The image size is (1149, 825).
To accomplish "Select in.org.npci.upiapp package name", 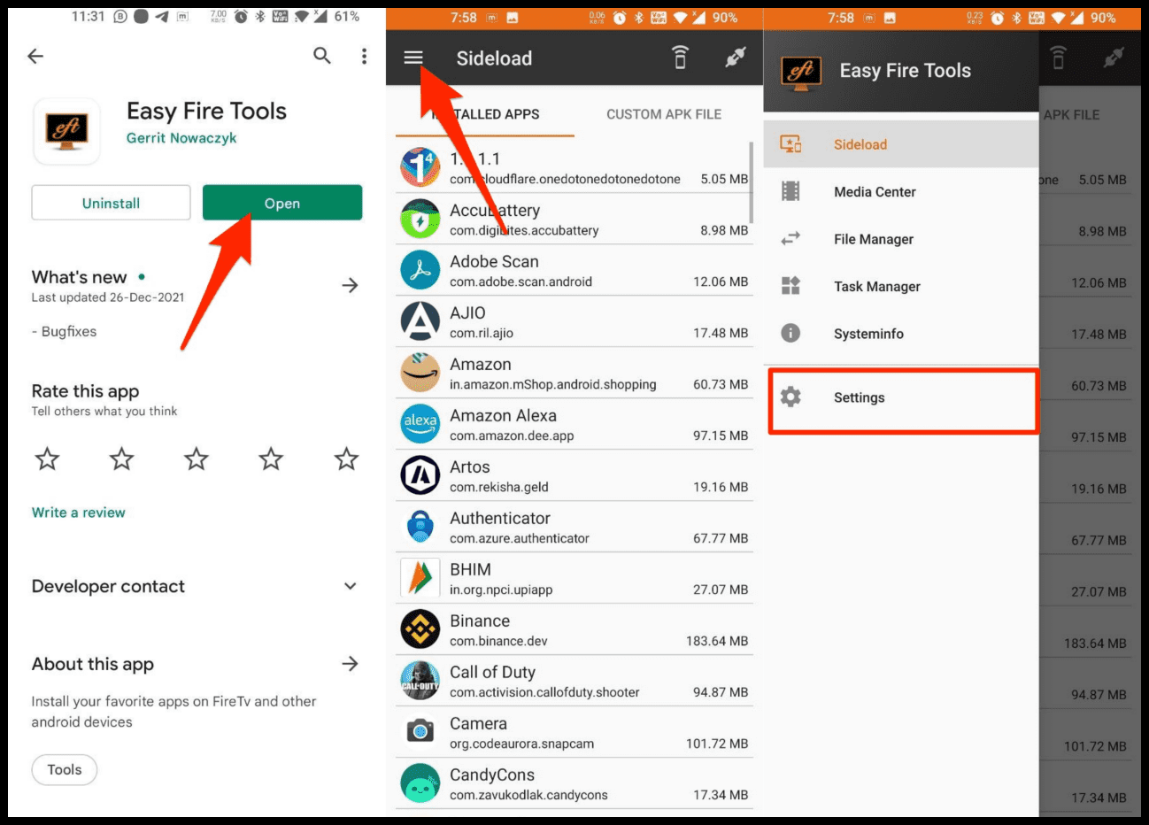I will [x=501, y=590].
